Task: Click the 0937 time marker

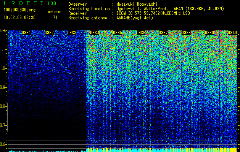Action: [163, 33]
